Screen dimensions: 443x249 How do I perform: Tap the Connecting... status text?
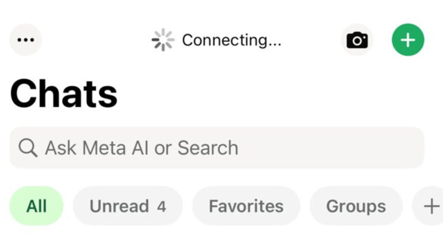(232, 40)
